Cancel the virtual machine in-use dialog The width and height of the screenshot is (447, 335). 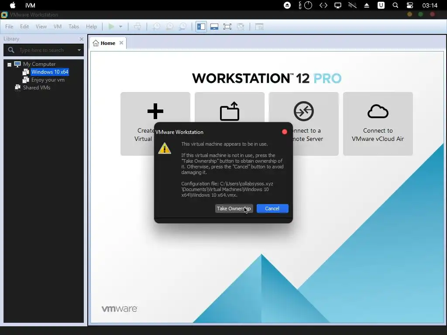coord(272,209)
